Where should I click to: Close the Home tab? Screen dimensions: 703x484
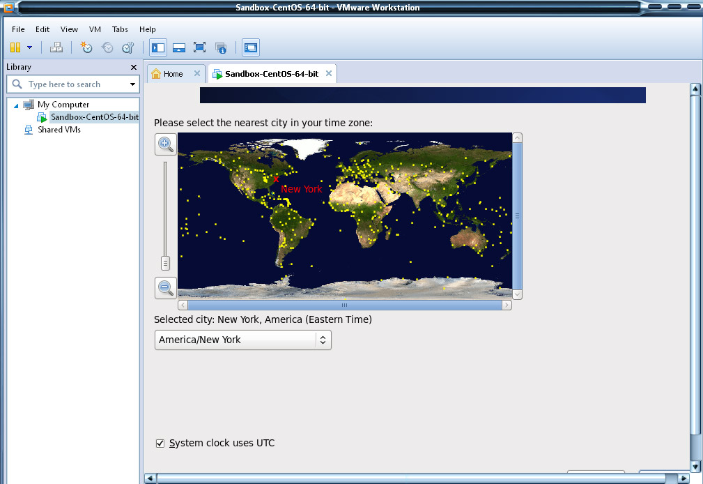[x=196, y=73]
